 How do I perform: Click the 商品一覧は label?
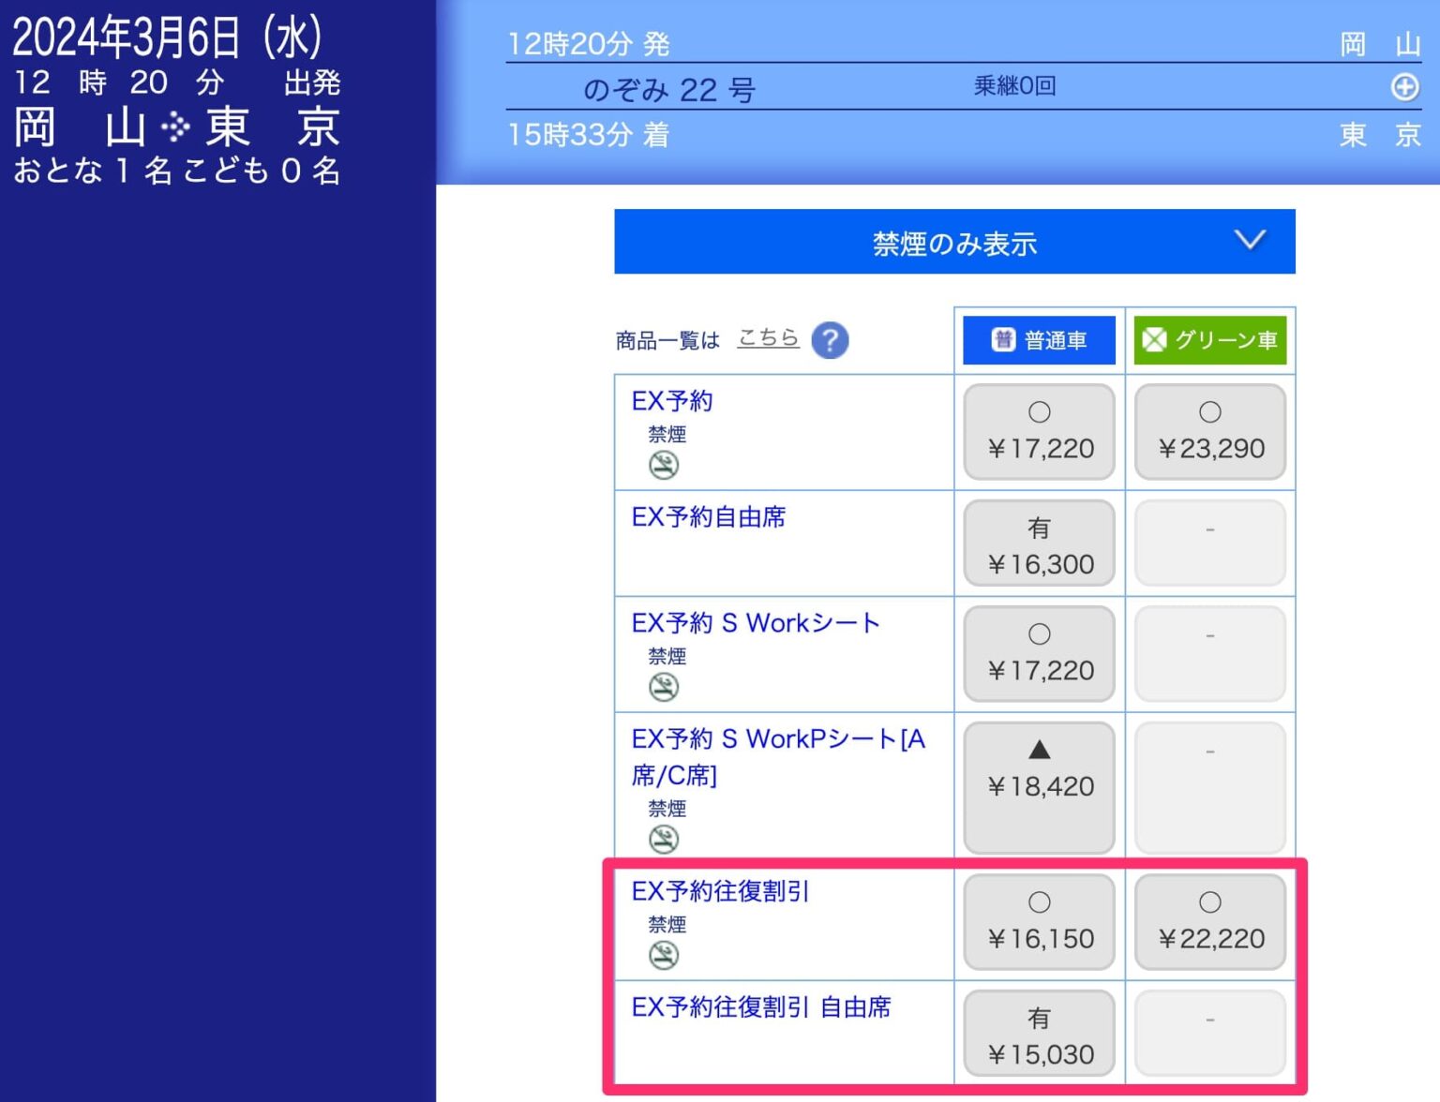[667, 341]
